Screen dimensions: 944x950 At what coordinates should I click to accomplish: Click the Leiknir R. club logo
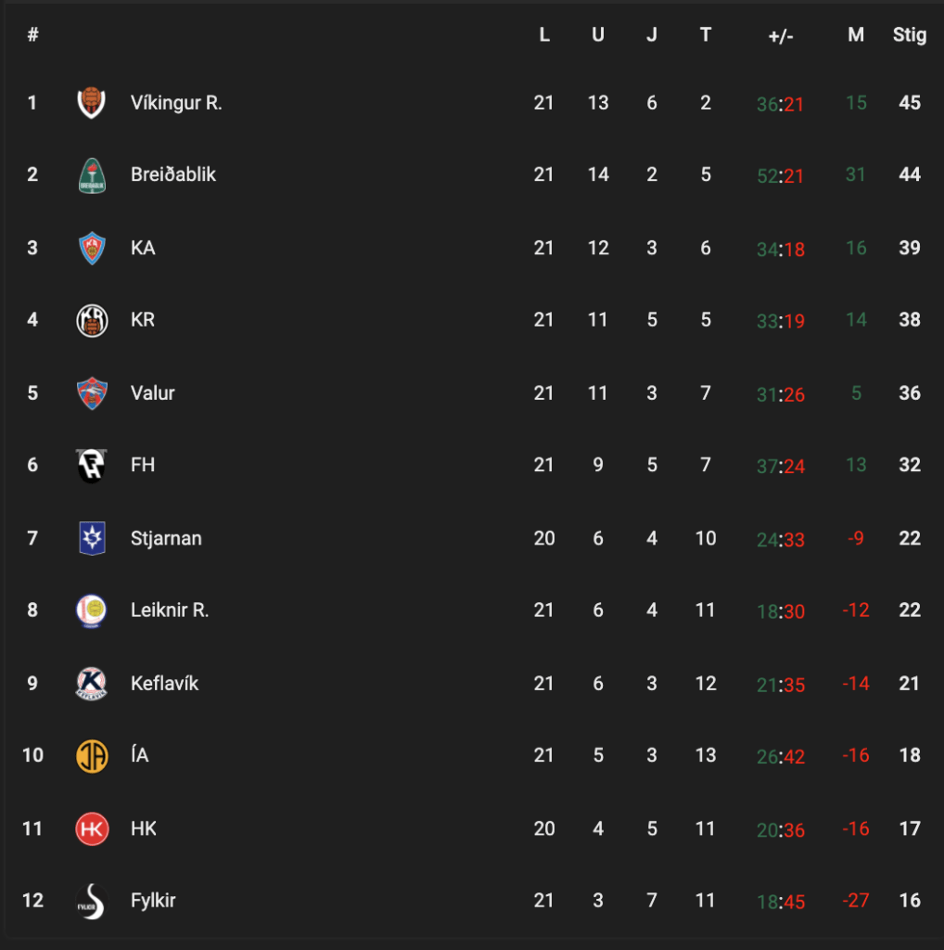[x=92, y=610]
